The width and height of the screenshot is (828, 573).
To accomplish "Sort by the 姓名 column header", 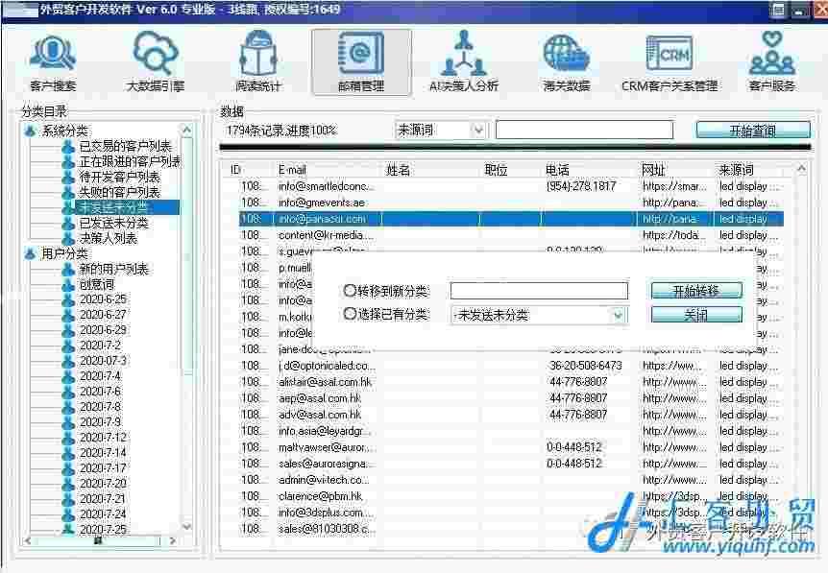I will [398, 170].
